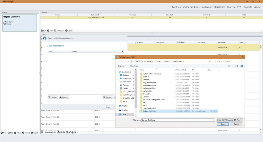Image resolution: width=263 pixels, height=142 pixels.
Task: Select Quick access in the sidebar
Action: click(125, 72)
